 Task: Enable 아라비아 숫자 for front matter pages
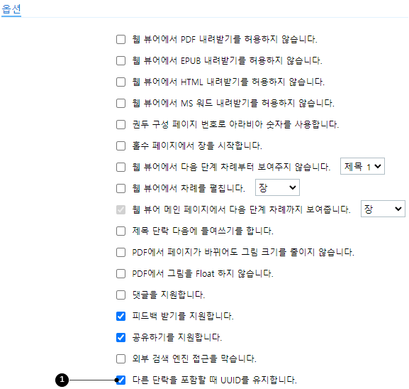[x=121, y=125]
